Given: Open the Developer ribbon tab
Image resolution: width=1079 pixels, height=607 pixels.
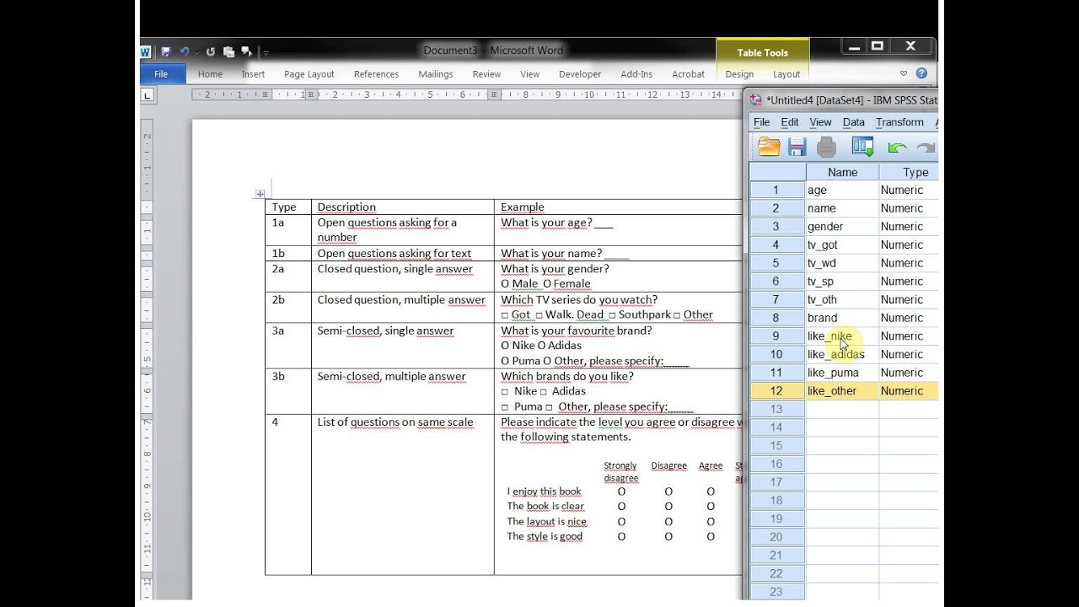Looking at the screenshot, I should point(580,74).
